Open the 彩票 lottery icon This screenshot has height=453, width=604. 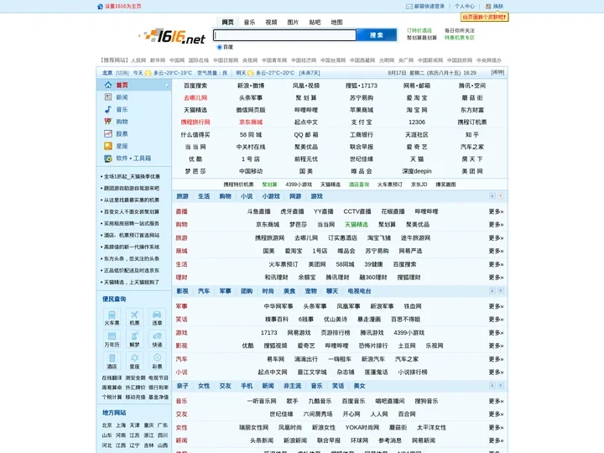click(x=157, y=358)
